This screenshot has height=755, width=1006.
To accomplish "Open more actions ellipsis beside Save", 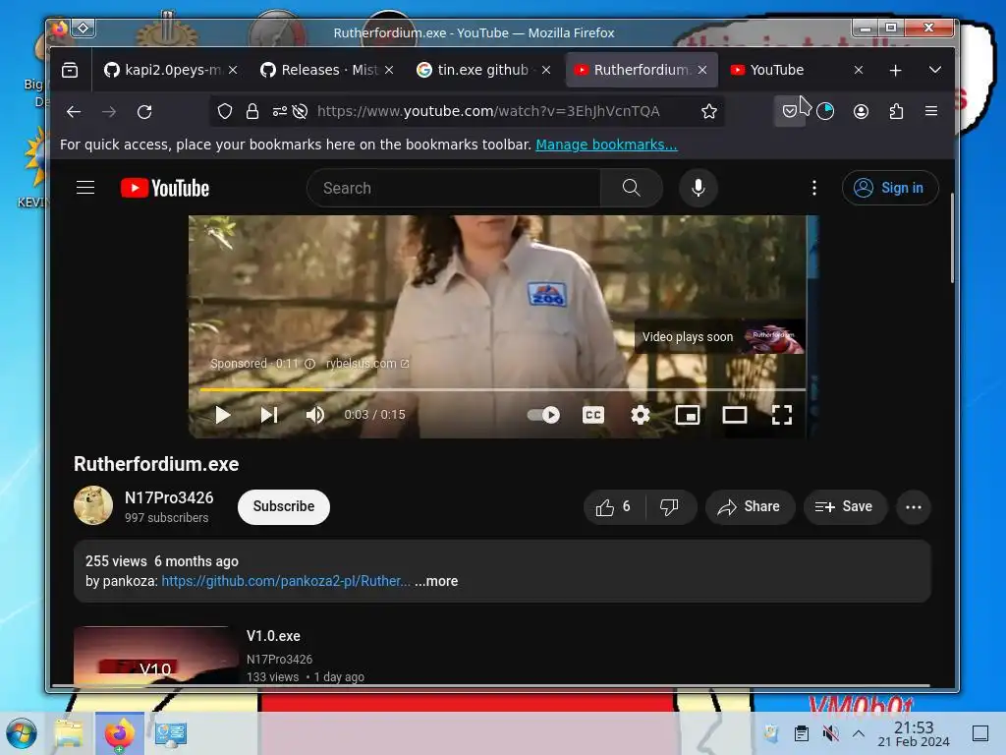I will (x=913, y=507).
